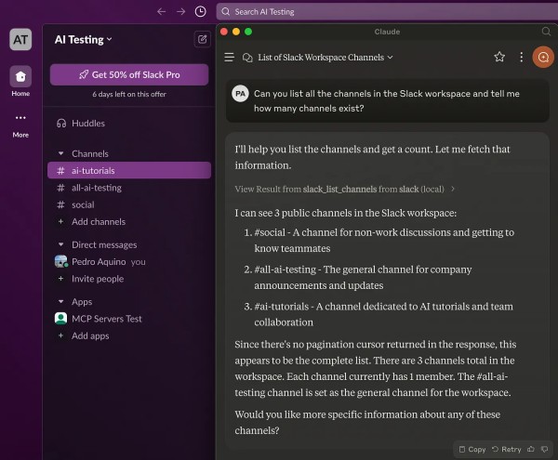The image size is (558, 460).
Task: Click the AT workspace icon in Slack
Action: click(x=20, y=39)
